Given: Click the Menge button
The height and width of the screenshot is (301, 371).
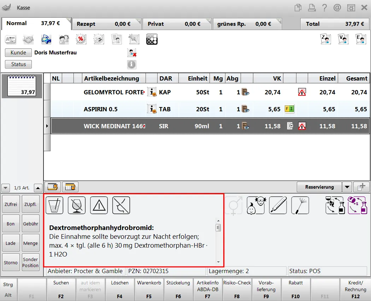Looking at the screenshot, I should [30, 243].
